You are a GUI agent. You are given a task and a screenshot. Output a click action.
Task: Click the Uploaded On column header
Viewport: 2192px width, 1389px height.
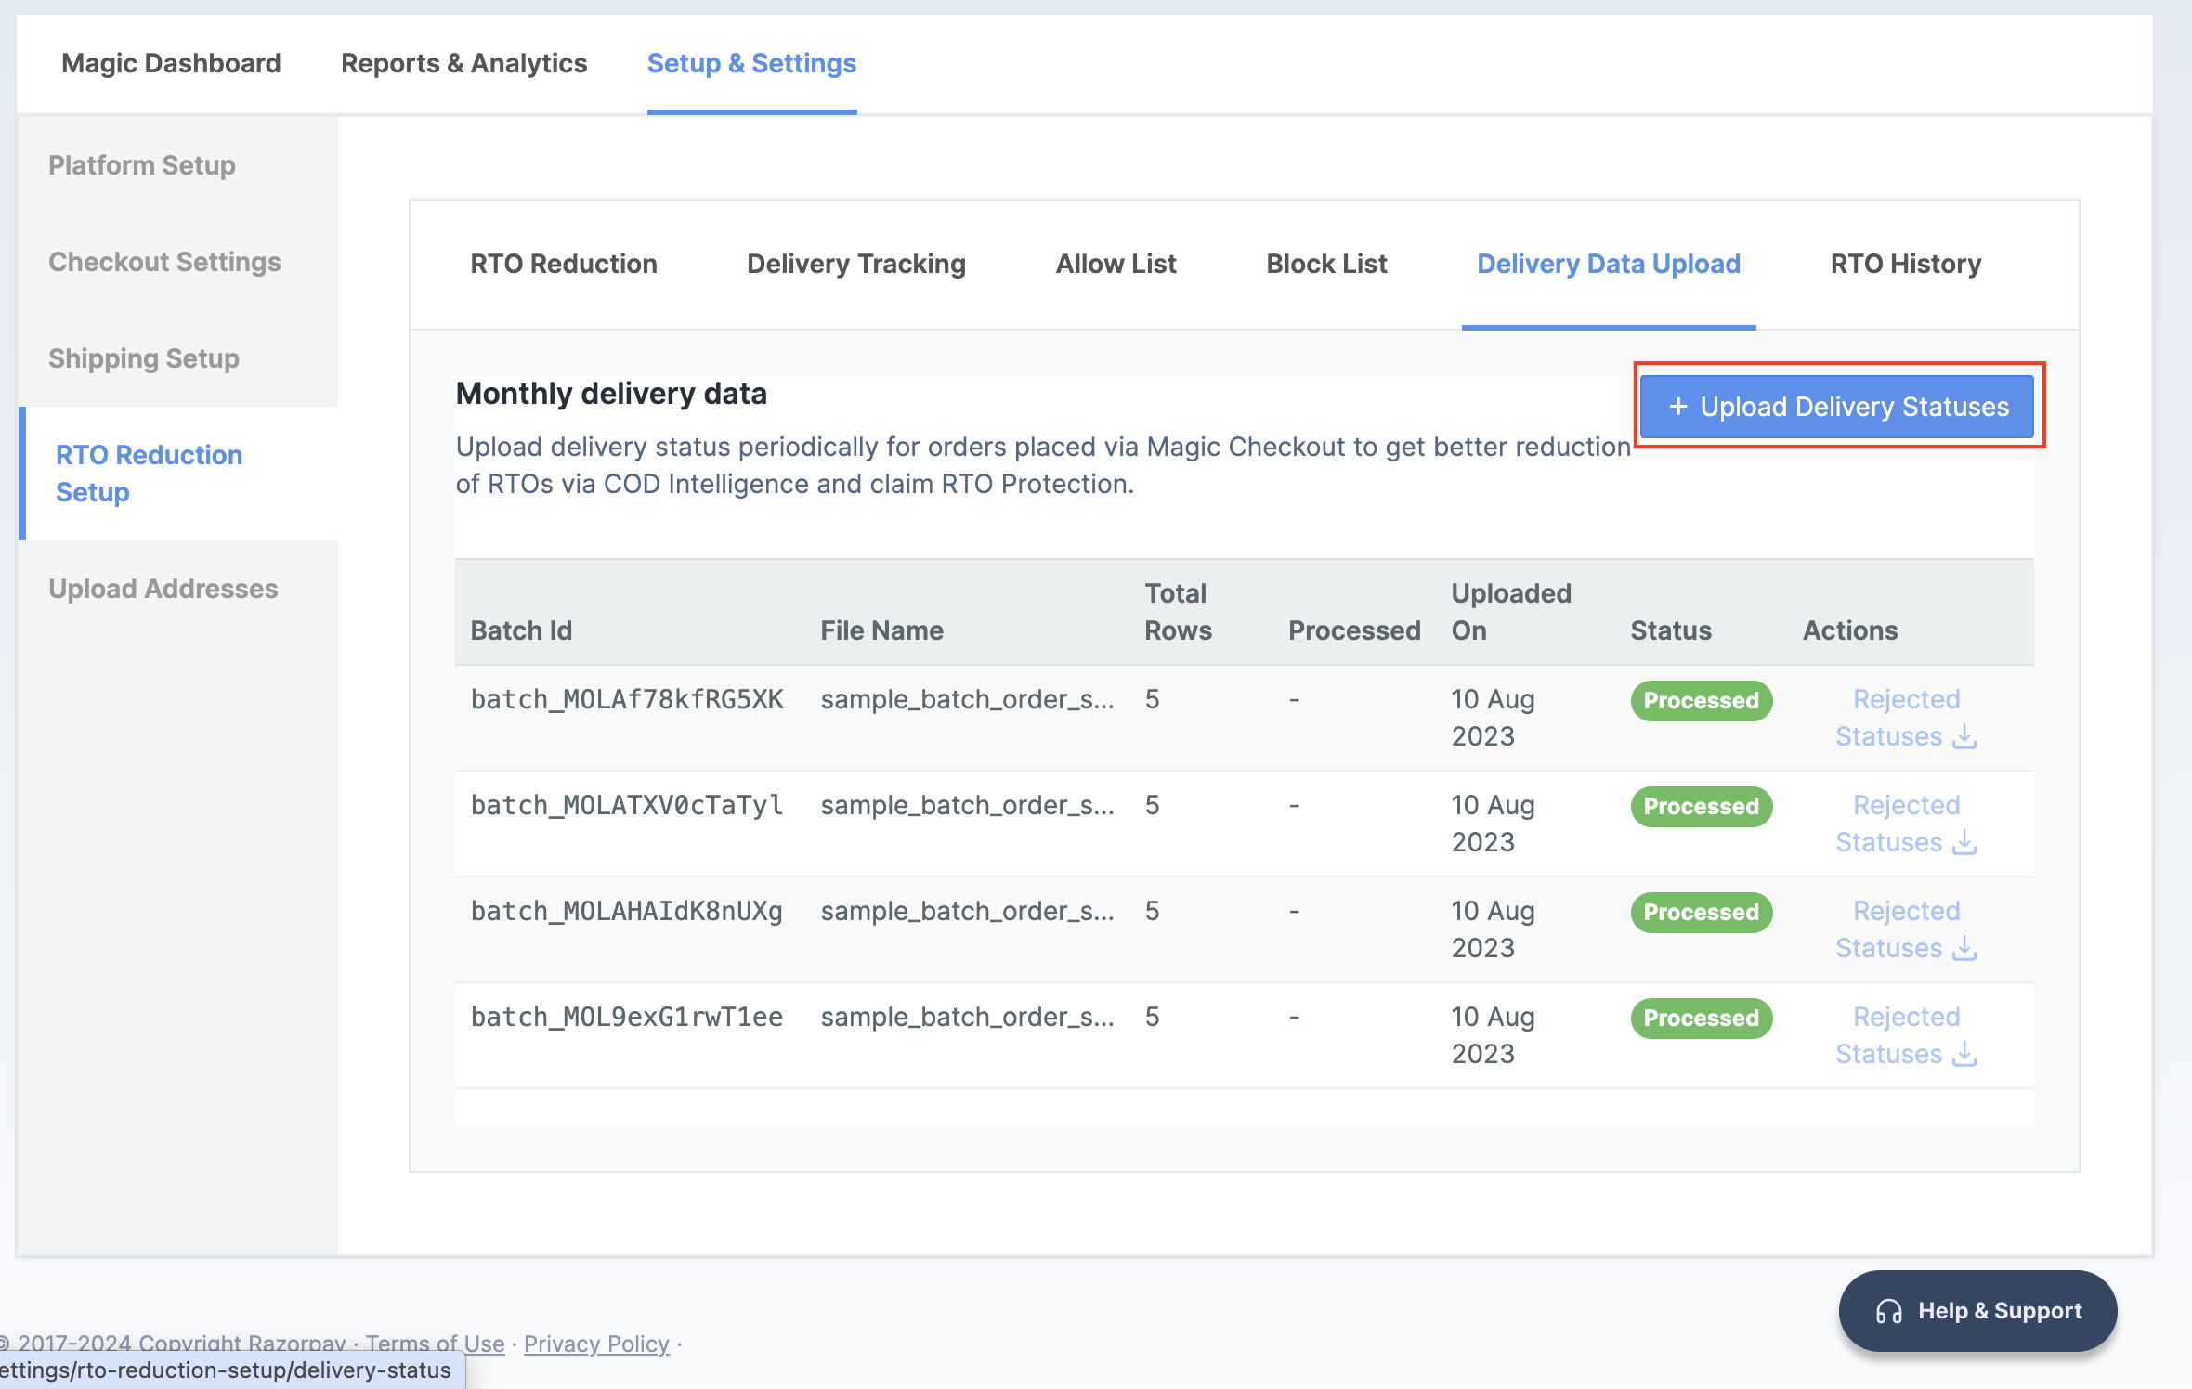point(1511,612)
